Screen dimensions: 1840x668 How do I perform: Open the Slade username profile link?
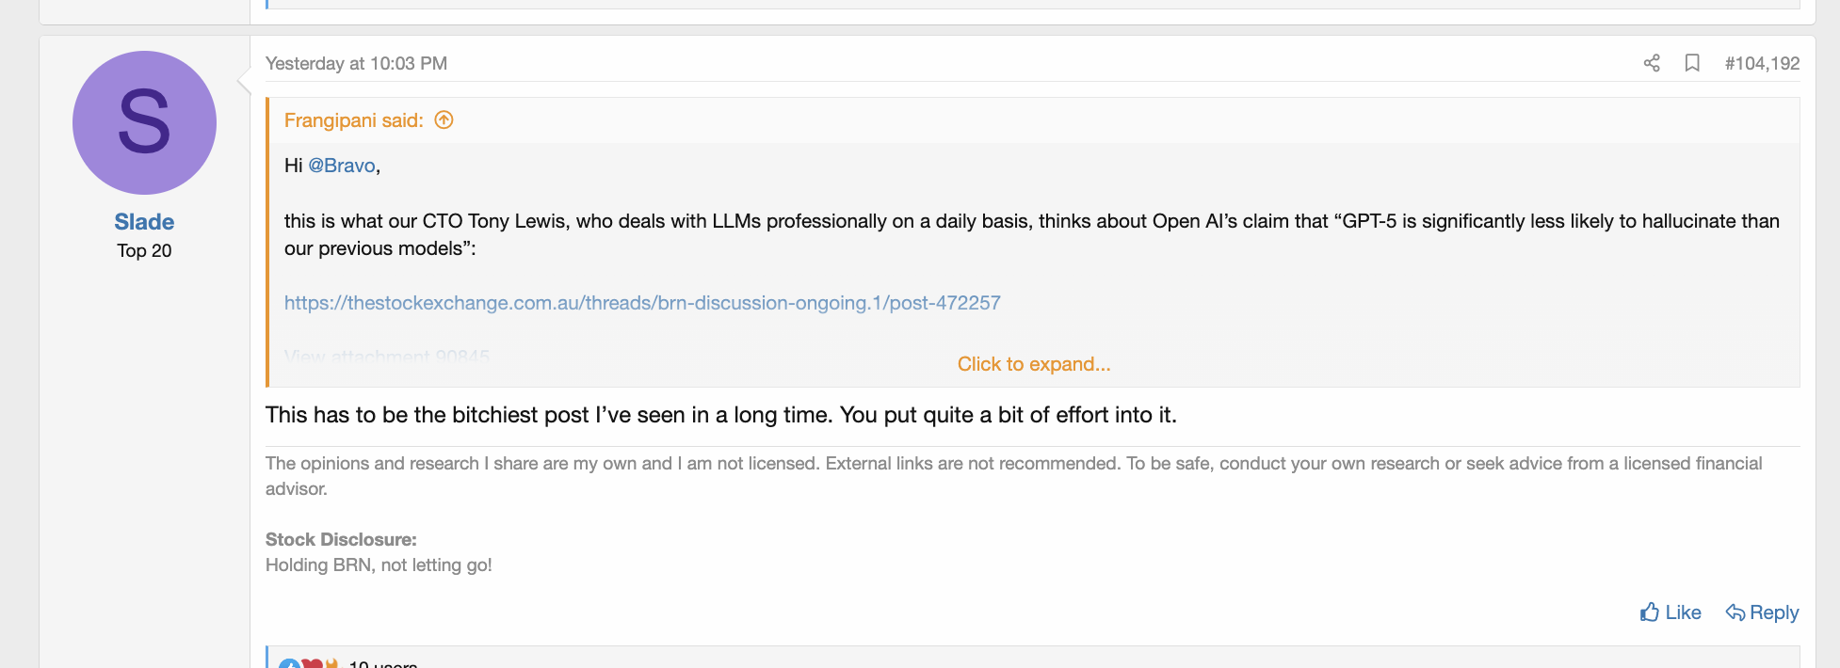click(x=144, y=222)
